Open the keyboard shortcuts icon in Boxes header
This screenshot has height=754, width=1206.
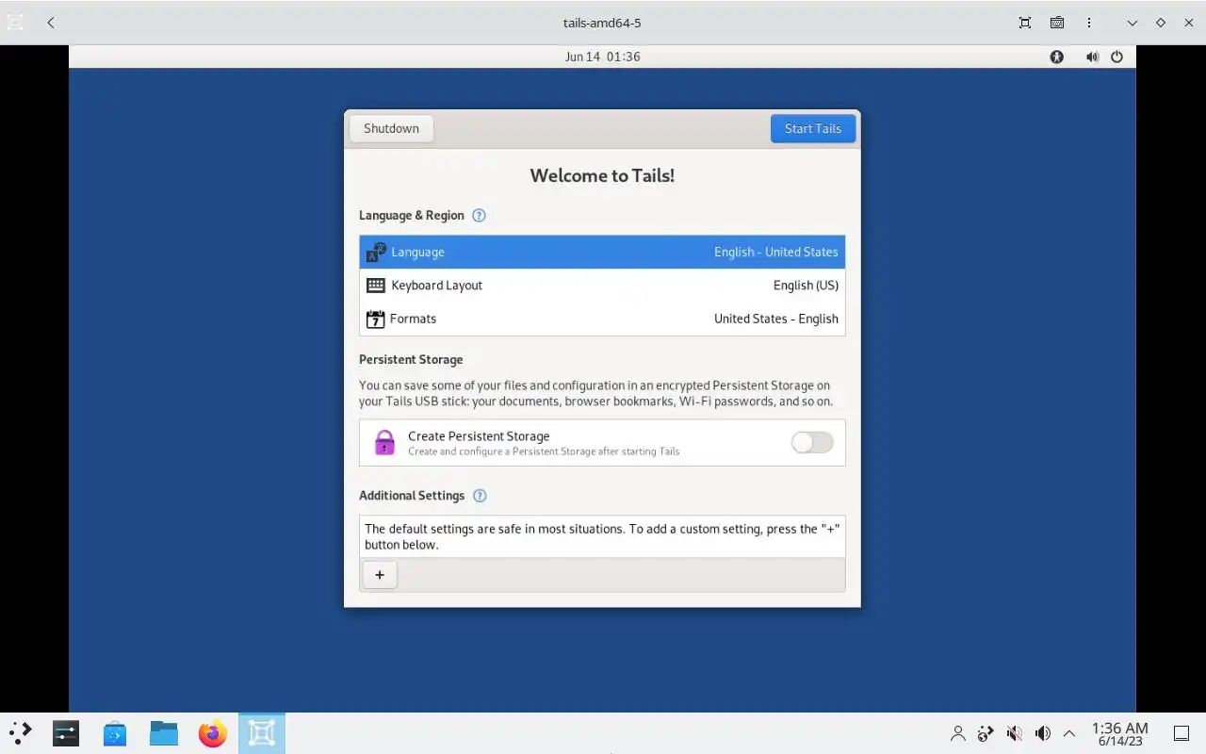tap(1057, 23)
